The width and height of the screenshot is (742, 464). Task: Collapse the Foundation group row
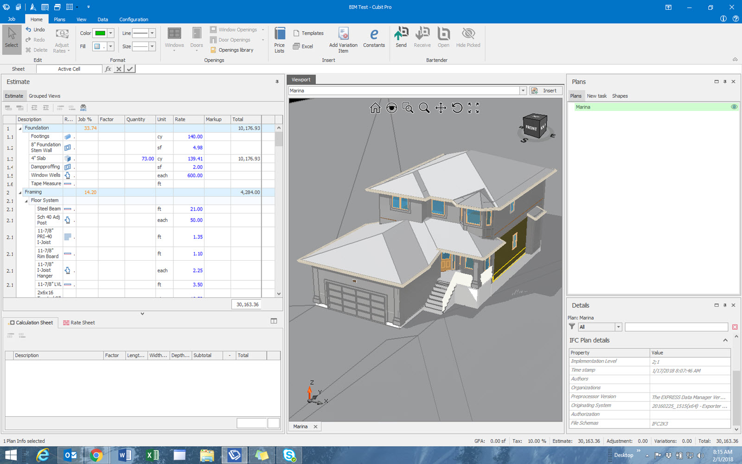(x=20, y=129)
